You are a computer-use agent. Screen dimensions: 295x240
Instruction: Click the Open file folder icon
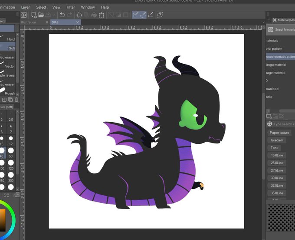point(41,15)
